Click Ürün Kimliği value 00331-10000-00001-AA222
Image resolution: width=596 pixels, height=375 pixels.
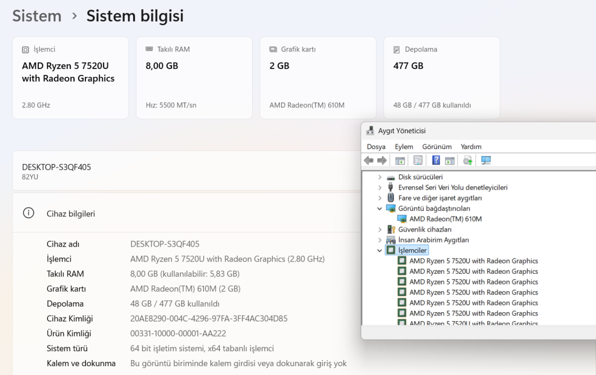point(178,333)
